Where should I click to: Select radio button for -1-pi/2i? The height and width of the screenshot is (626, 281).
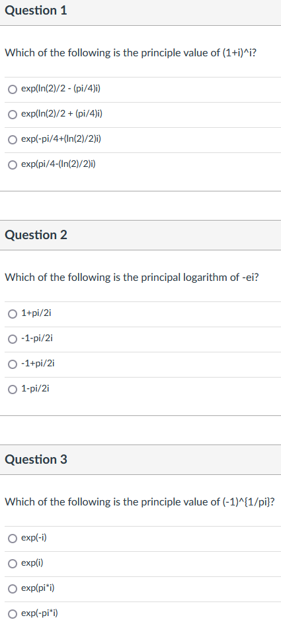[13, 339]
